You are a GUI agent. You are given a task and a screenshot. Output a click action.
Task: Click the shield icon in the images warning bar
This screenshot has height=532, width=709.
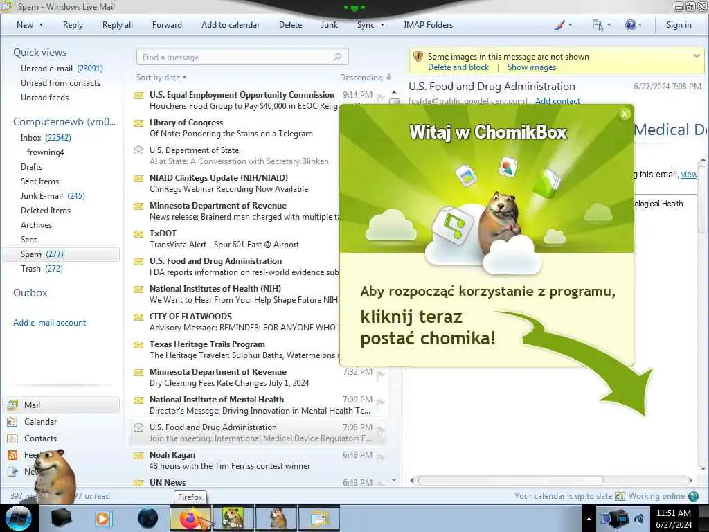[x=418, y=57]
